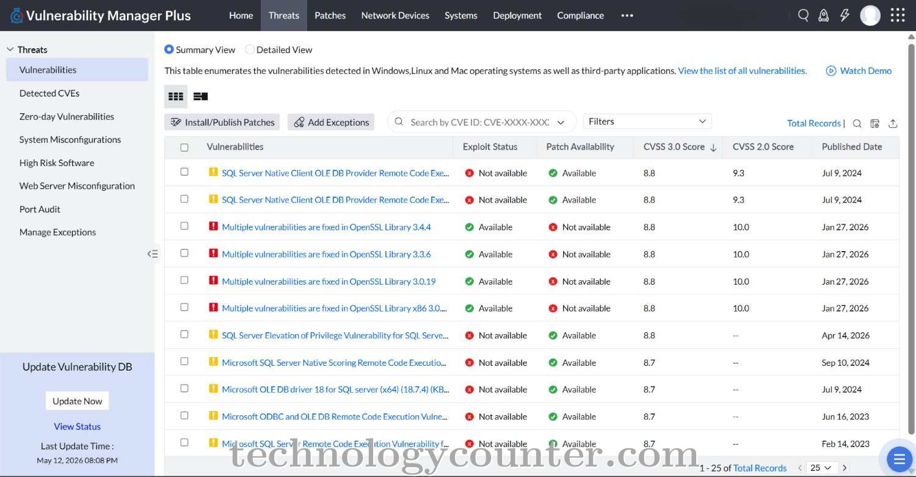The image size is (916, 477).
Task: Go to the next records page arrow
Action: pos(845,468)
